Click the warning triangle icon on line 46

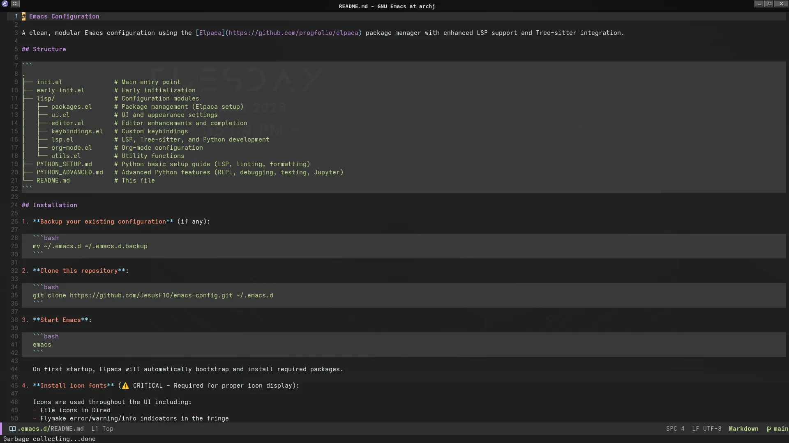125,386
